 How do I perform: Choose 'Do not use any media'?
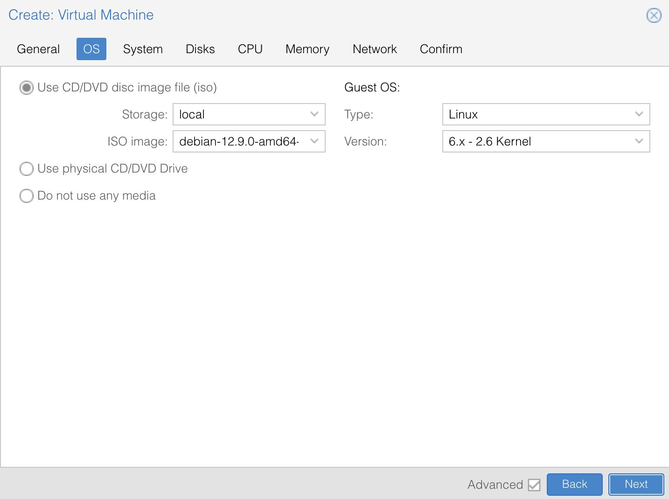[x=27, y=196]
